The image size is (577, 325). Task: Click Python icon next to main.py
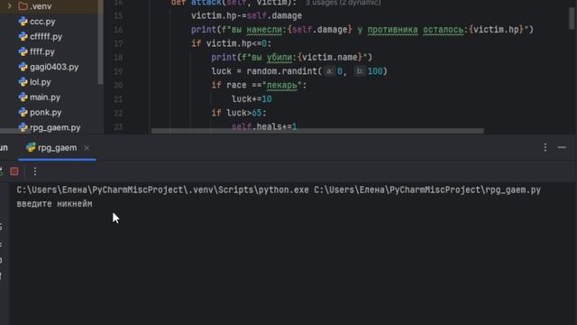(x=23, y=97)
